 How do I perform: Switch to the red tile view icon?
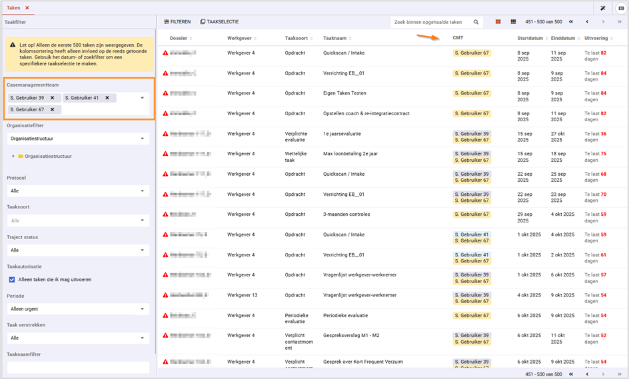(x=498, y=22)
